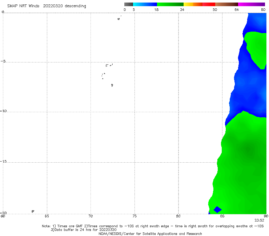Image resolution: width=269 pixels, height=236 pixels.
Task: Click the gray 0-5 segment of color bar
Action: 129,4
